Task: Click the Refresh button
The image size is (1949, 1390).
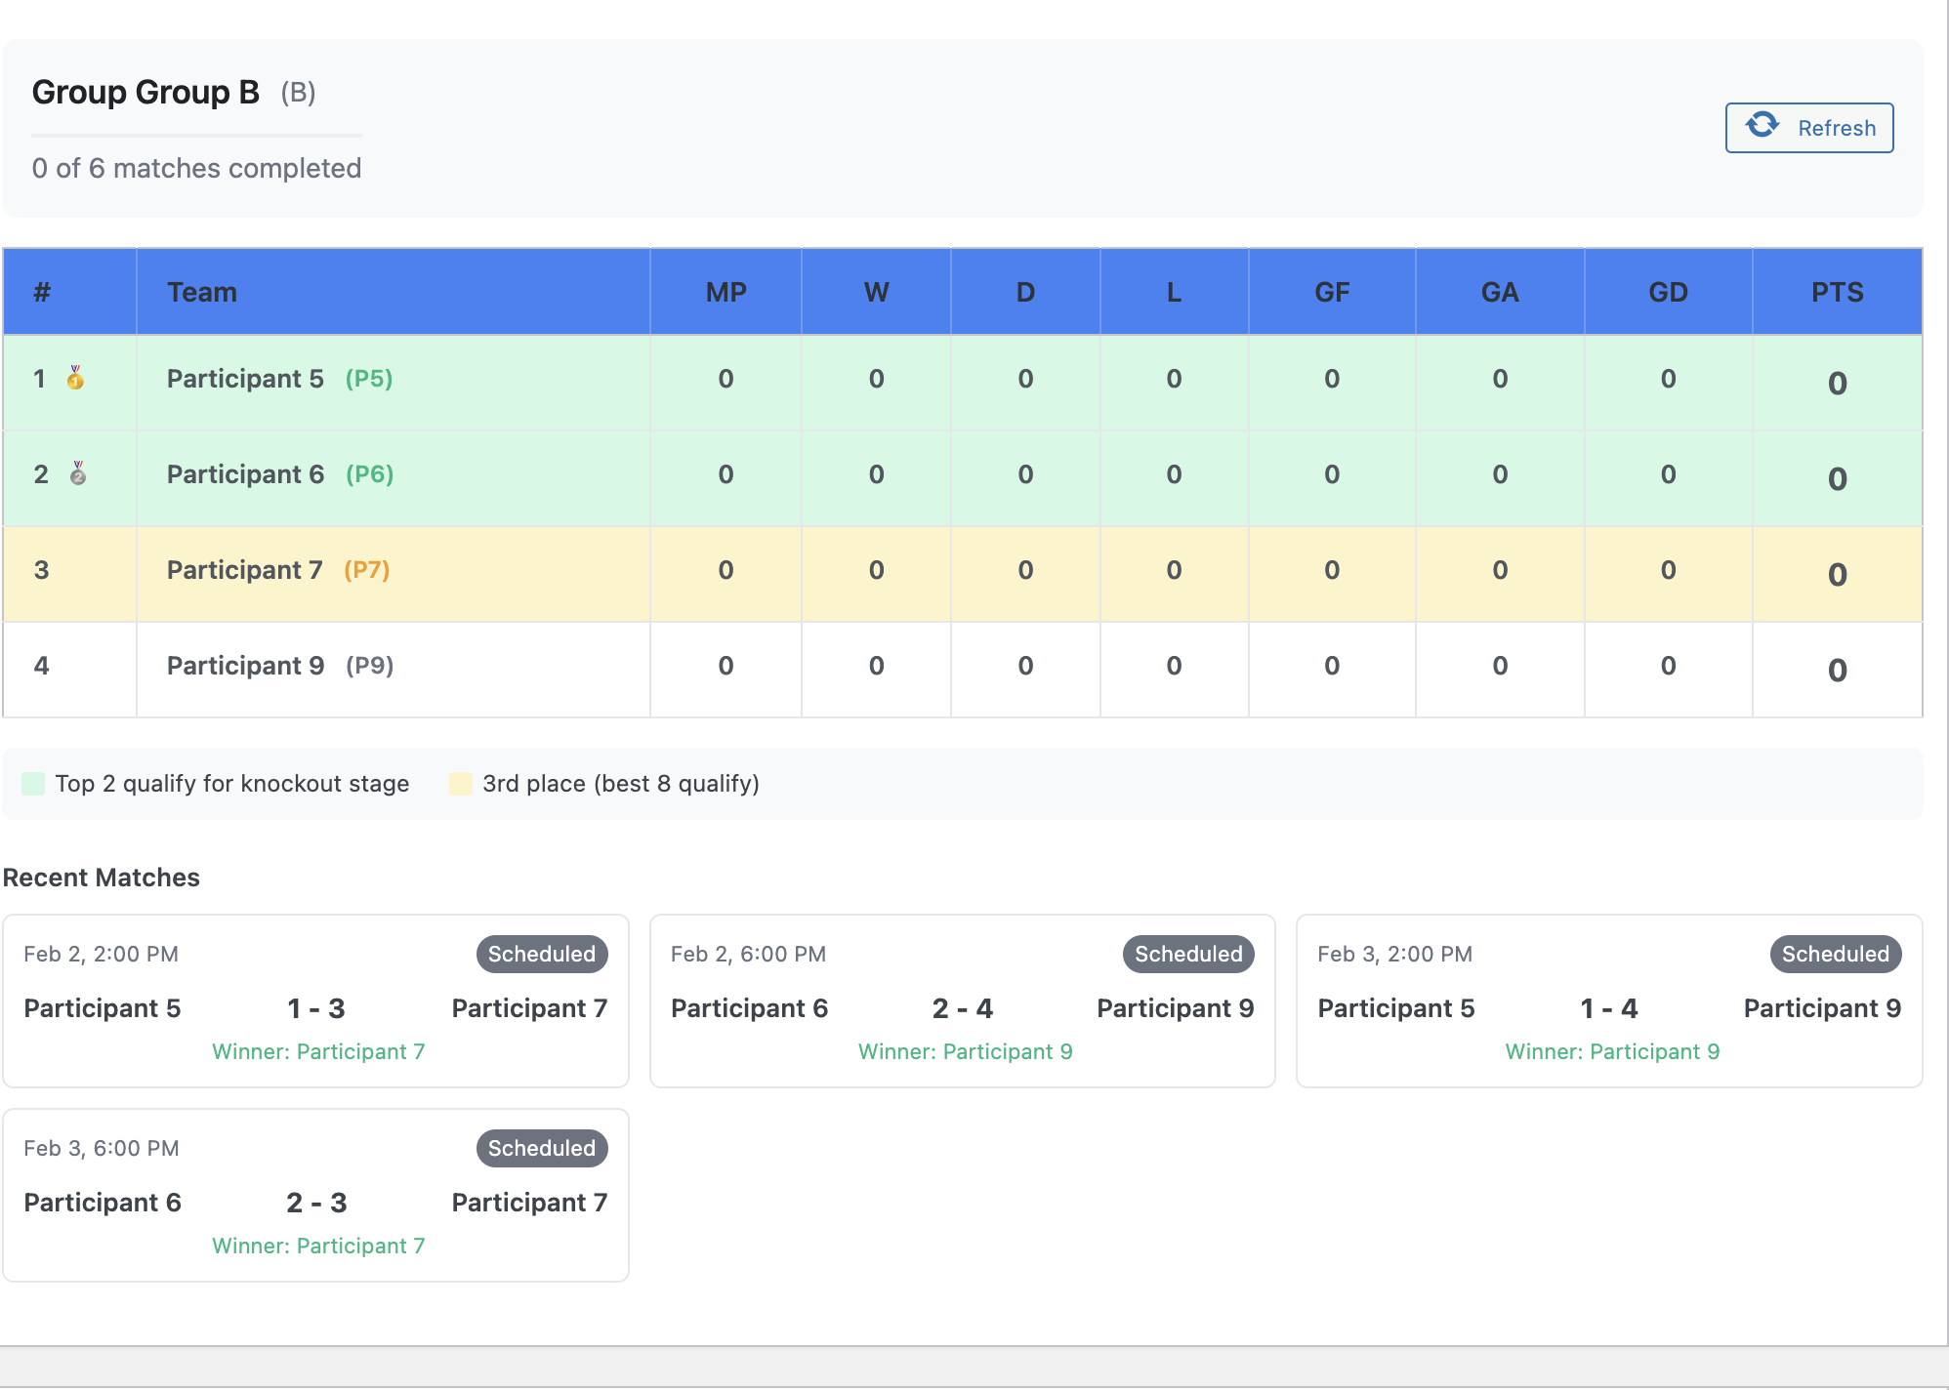Action: pyautogui.click(x=1808, y=128)
